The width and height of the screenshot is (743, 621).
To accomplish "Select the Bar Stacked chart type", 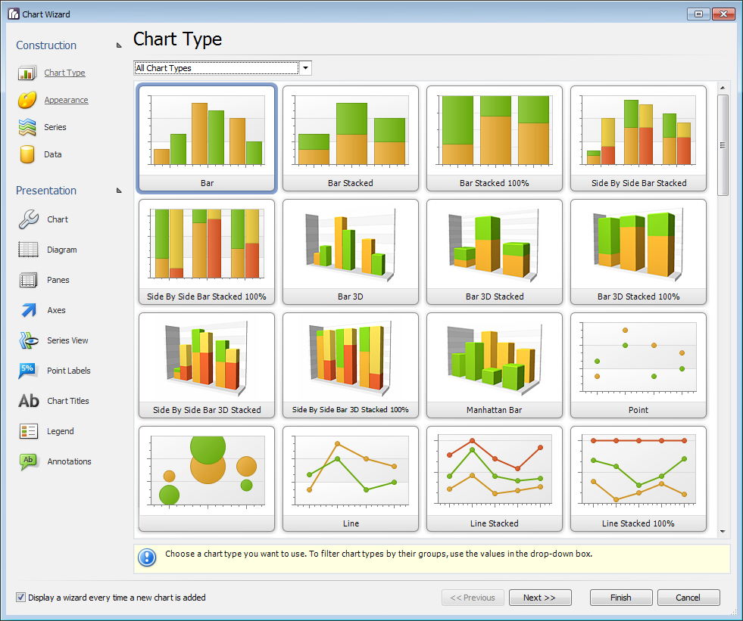I will [x=351, y=138].
